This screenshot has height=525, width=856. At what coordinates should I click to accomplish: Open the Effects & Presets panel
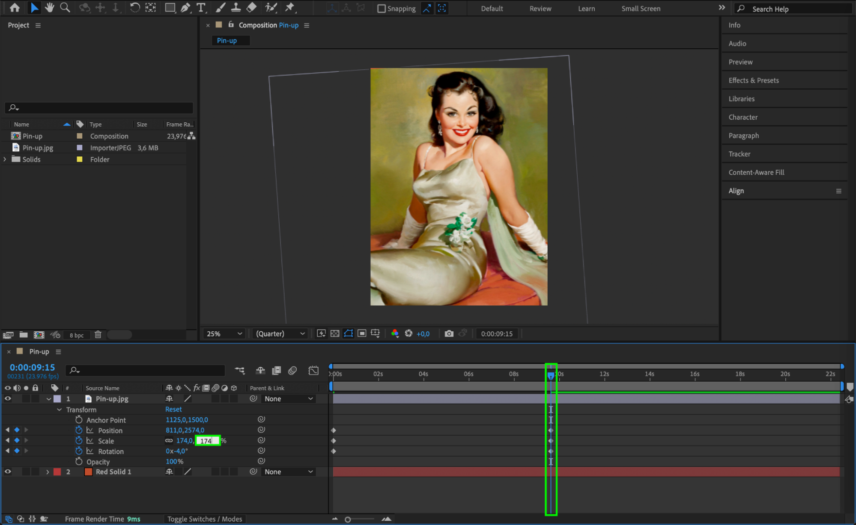(x=753, y=80)
